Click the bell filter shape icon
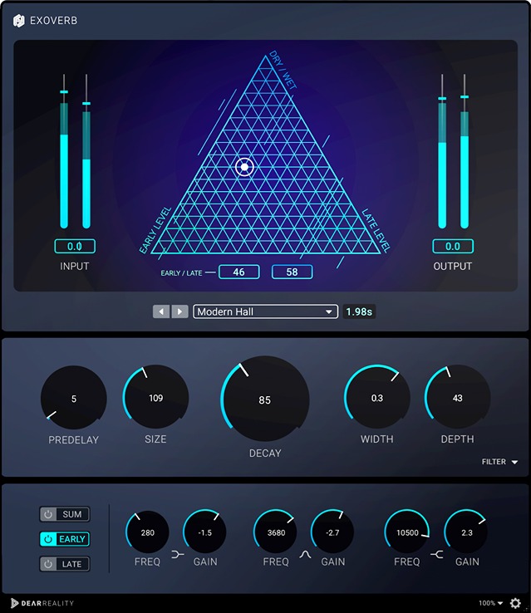The image size is (531, 613). (305, 554)
